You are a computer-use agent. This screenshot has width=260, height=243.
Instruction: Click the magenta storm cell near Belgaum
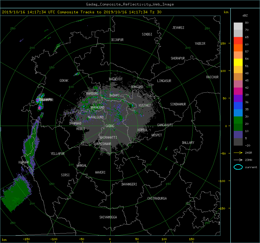point(40,108)
